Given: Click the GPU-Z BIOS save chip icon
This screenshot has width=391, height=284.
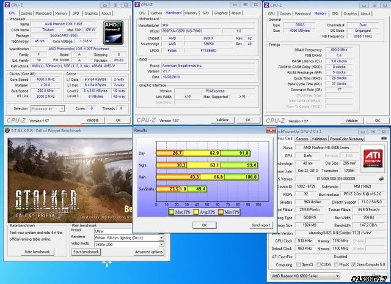Looking at the screenshot, I should pyautogui.click(x=381, y=178).
